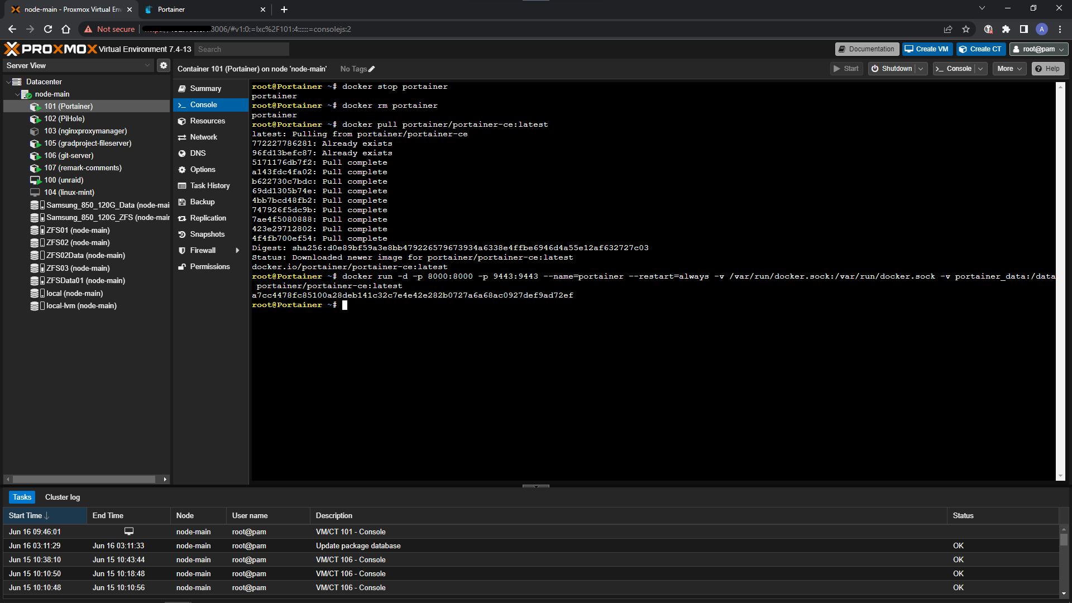Collapse the node-main tree node
Image resolution: width=1072 pixels, height=603 pixels.
pyautogui.click(x=17, y=94)
